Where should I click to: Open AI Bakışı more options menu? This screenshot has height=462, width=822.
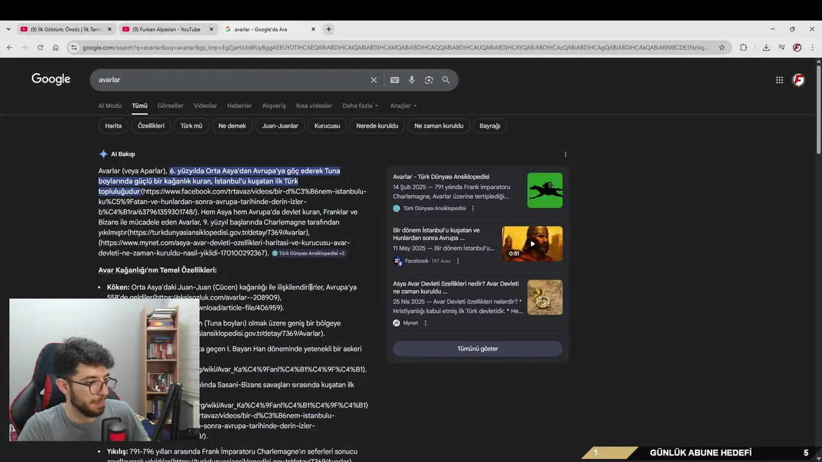click(565, 154)
